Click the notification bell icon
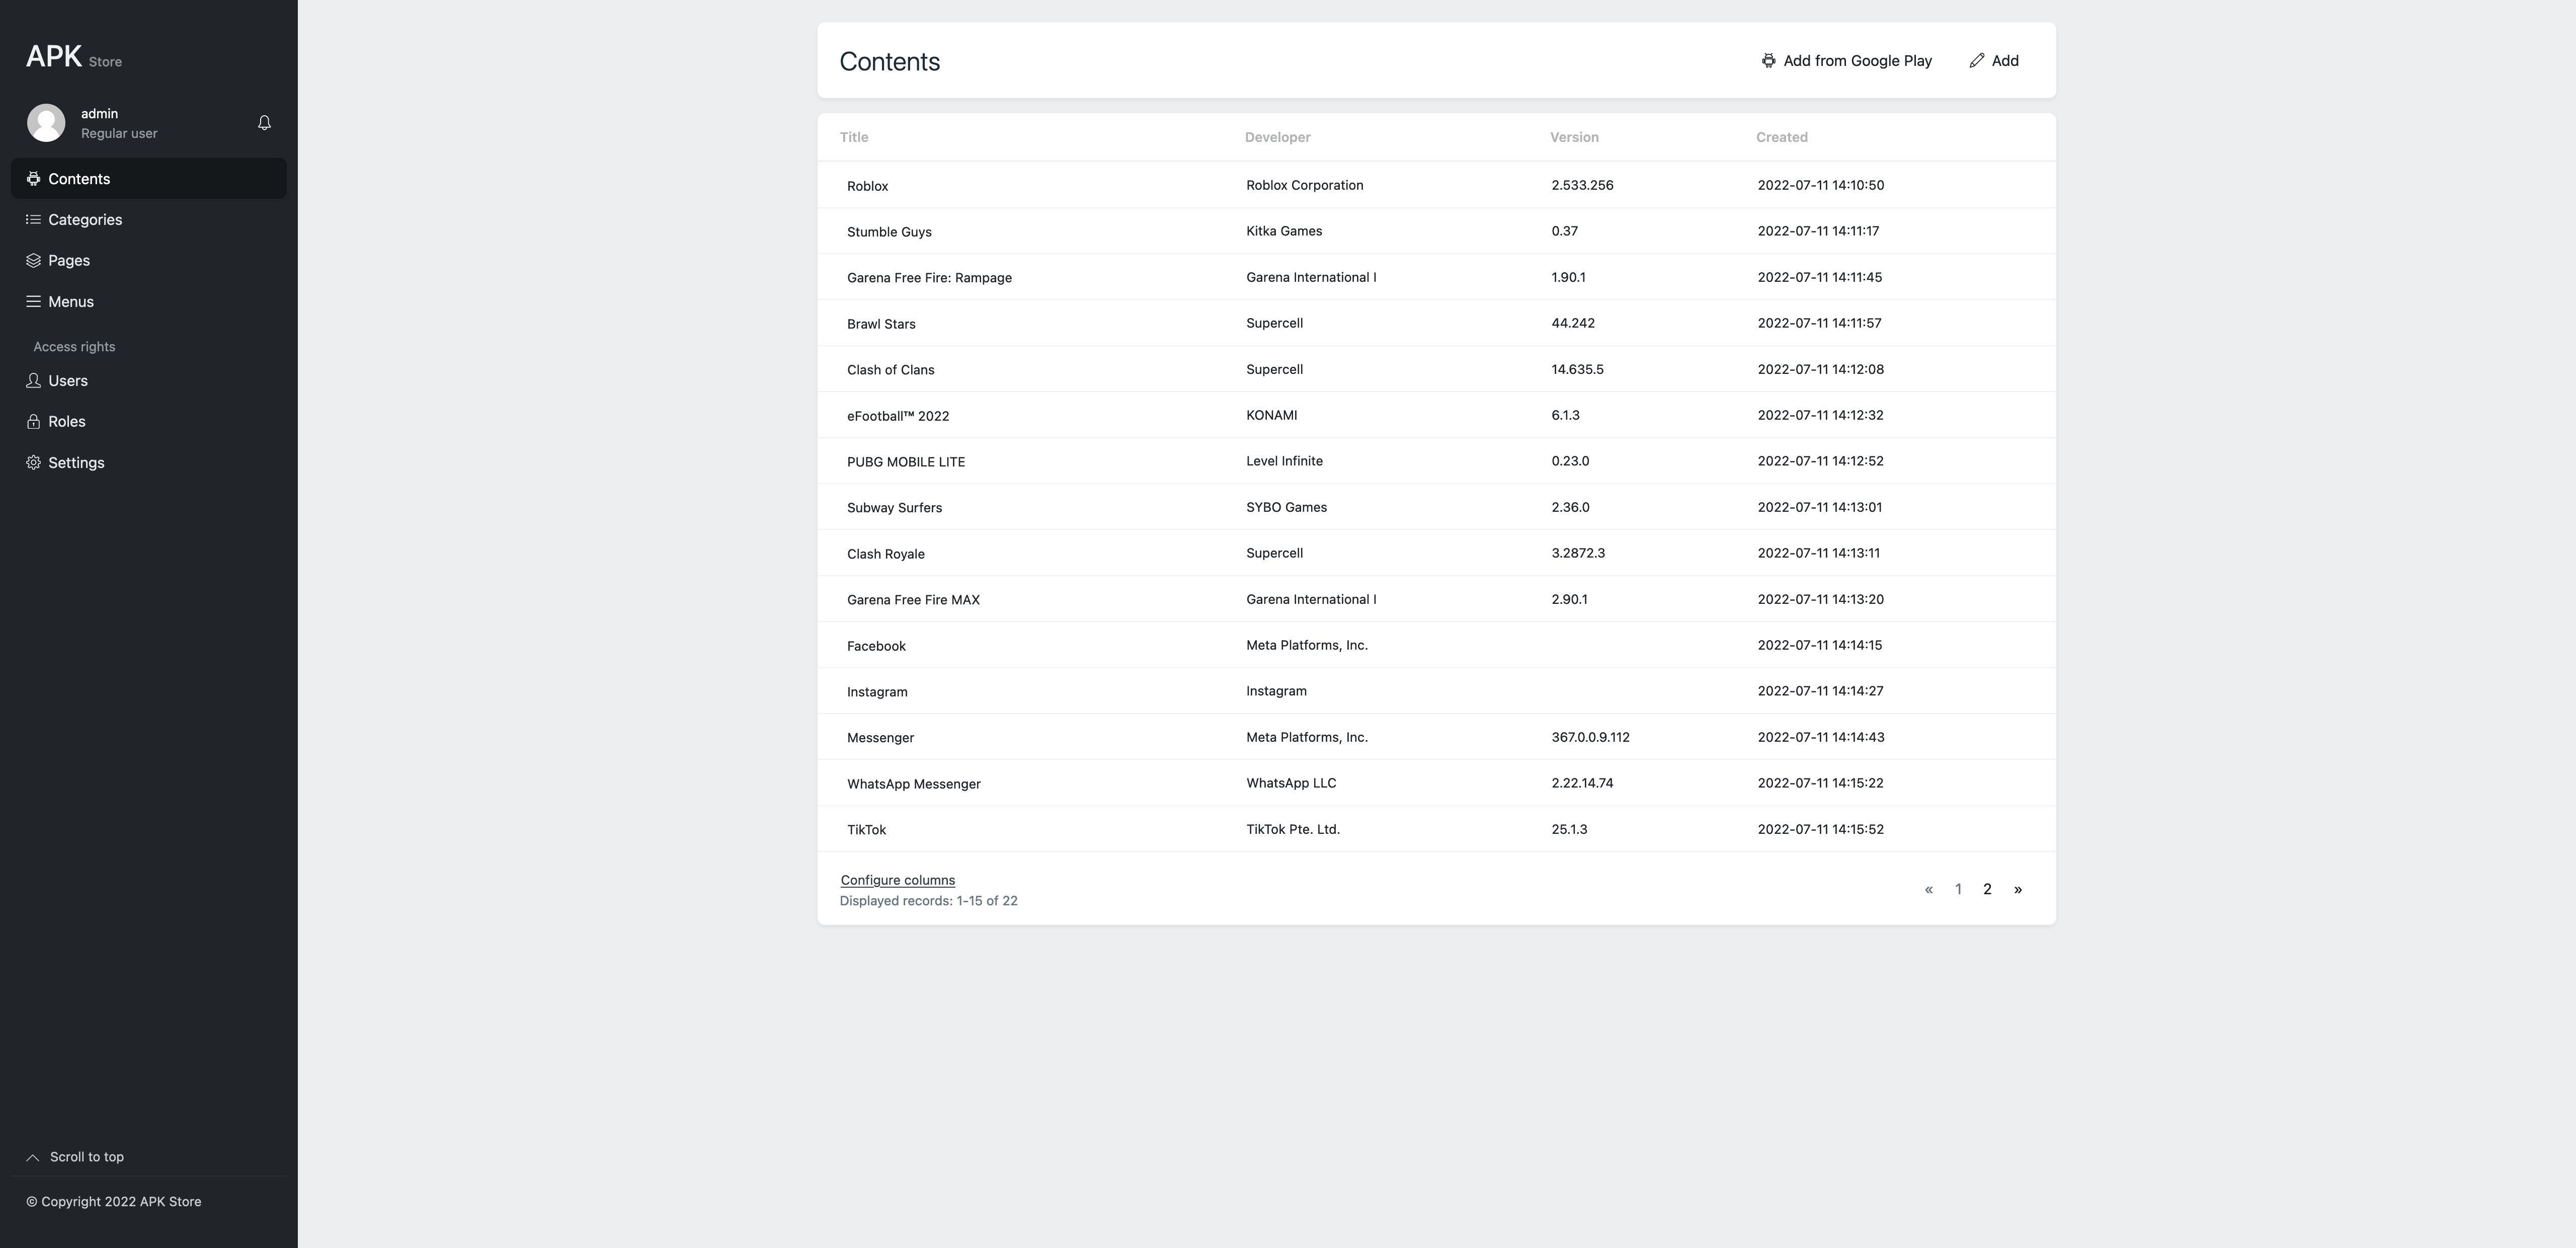The height and width of the screenshot is (1248, 2576). (x=264, y=123)
